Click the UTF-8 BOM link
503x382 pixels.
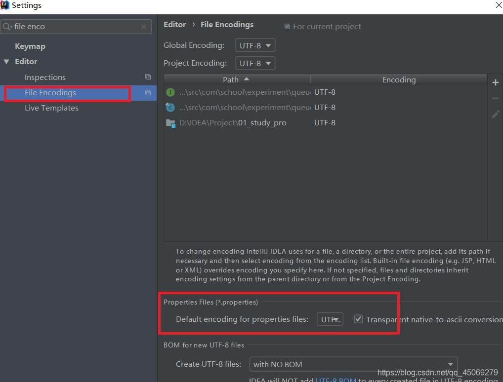point(336,380)
